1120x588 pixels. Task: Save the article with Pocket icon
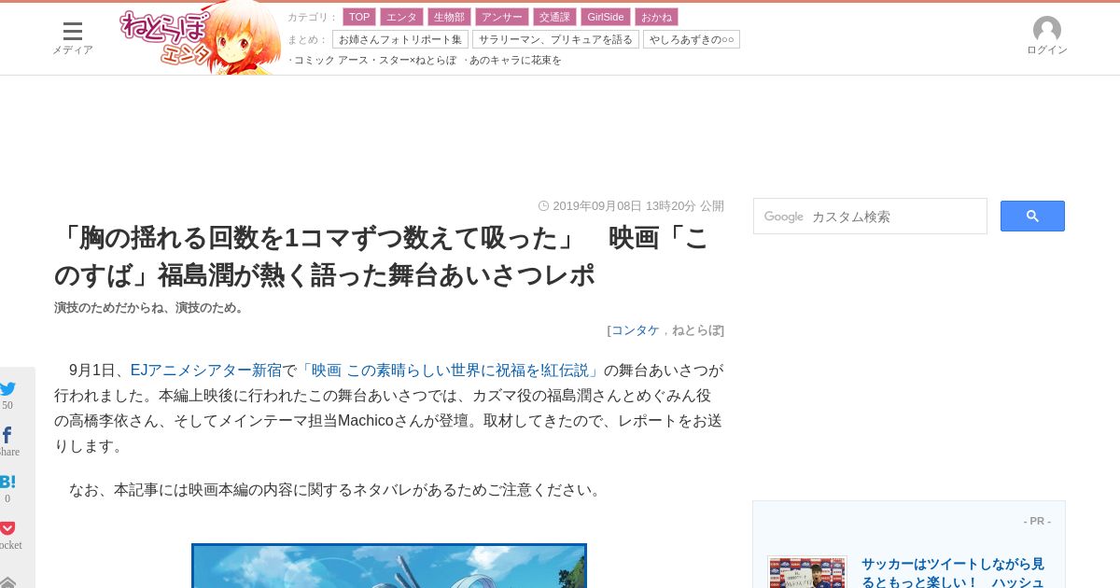7,528
